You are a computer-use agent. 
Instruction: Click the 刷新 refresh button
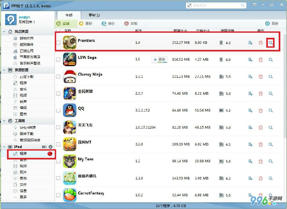tap(272, 24)
